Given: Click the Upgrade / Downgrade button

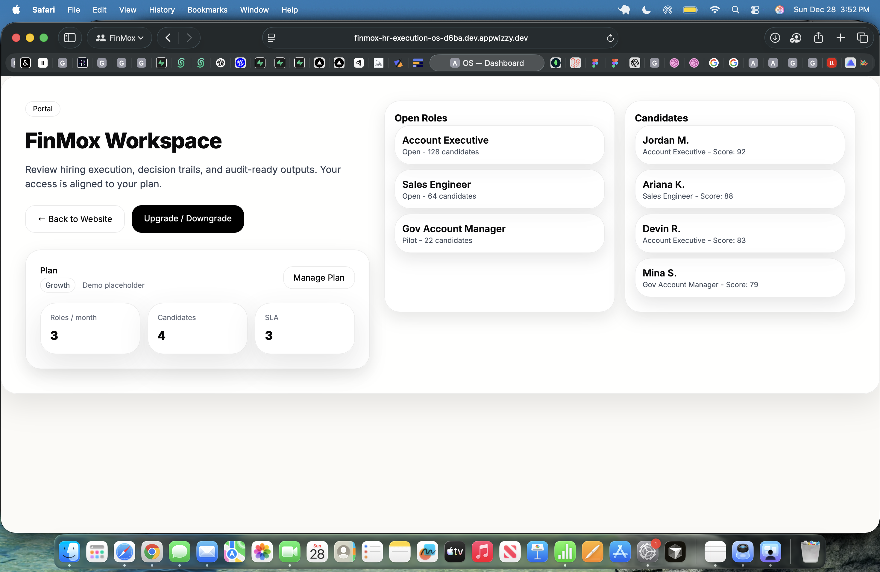Looking at the screenshot, I should click(x=187, y=219).
